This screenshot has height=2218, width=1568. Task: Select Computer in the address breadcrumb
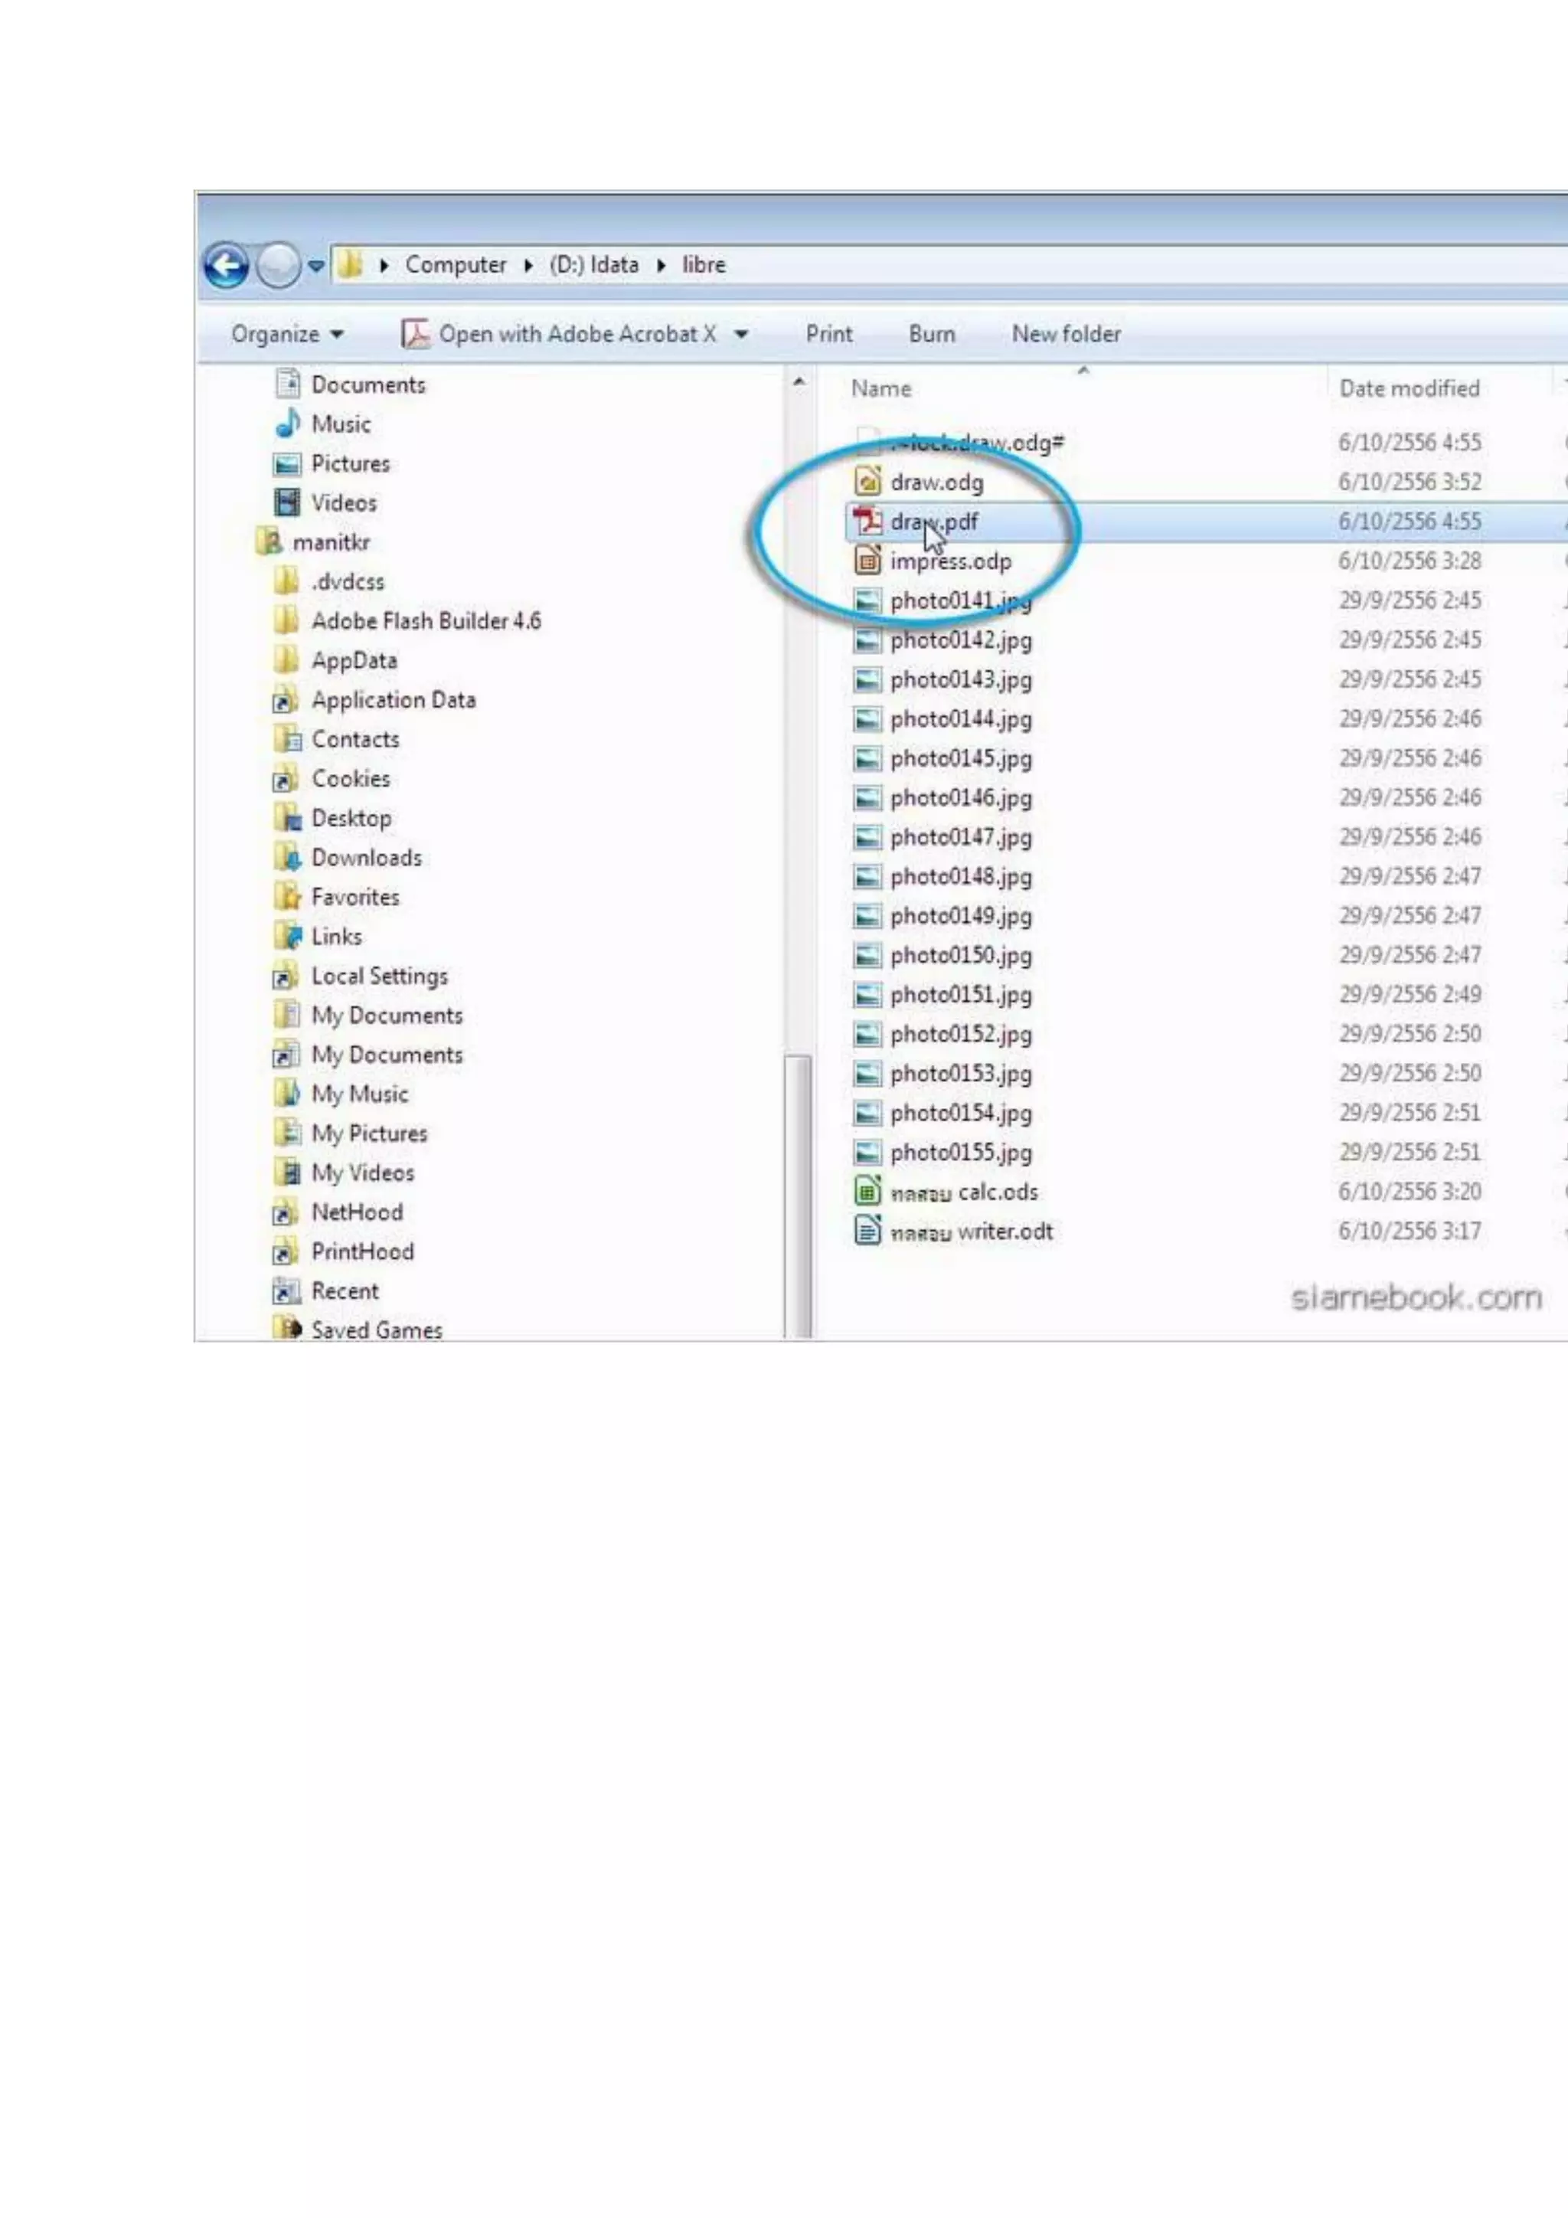point(455,265)
